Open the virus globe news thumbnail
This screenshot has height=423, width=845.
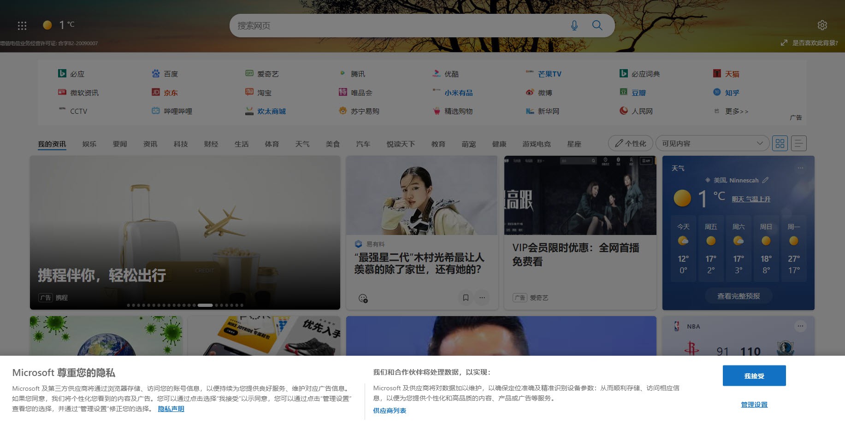pos(106,335)
